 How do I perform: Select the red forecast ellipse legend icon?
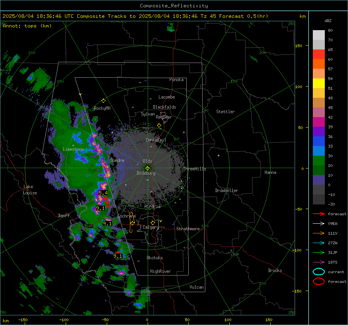point(319,281)
